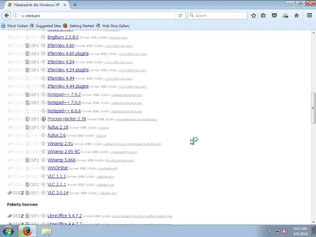
Task: Click the Windows SP icon beside VLC 2.1.1
Action: click(27, 185)
